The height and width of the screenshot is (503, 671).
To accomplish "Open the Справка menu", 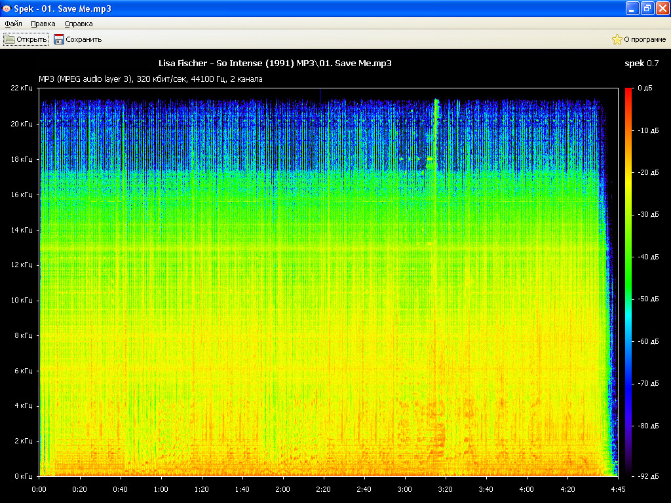I will (79, 24).
